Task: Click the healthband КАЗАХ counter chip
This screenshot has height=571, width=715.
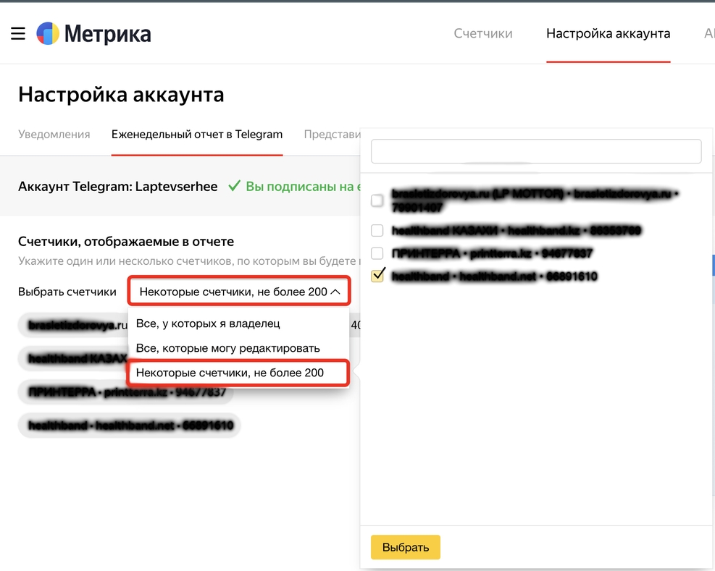Action: click(73, 359)
